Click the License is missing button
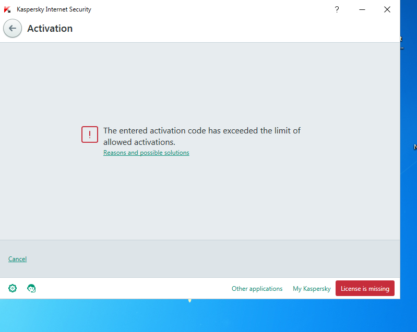The height and width of the screenshot is (332, 417). point(365,288)
